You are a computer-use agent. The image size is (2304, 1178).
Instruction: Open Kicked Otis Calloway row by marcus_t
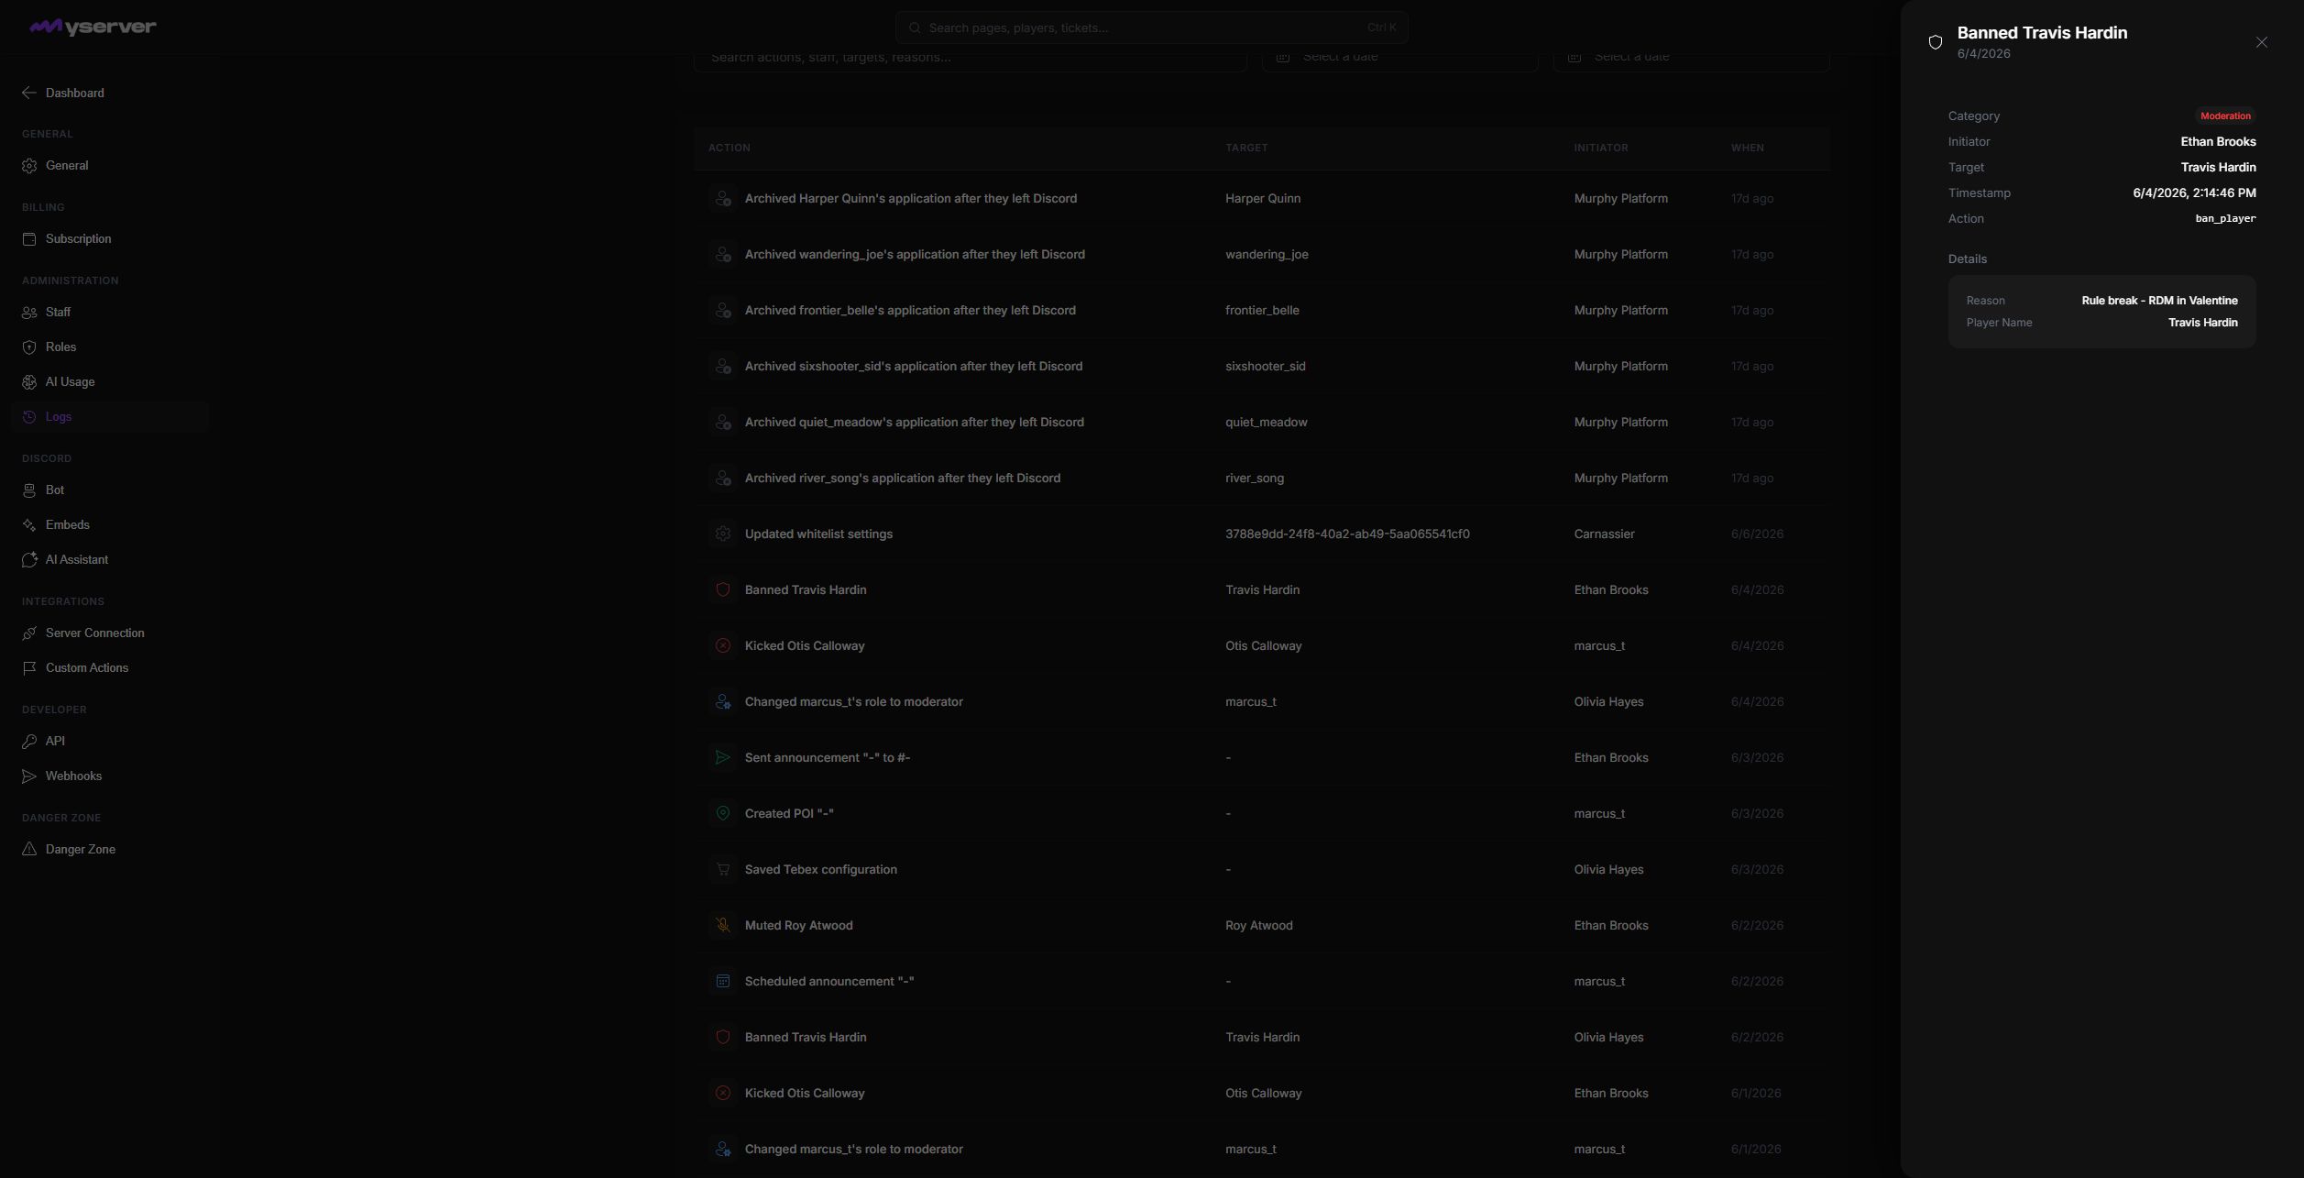click(x=1261, y=645)
